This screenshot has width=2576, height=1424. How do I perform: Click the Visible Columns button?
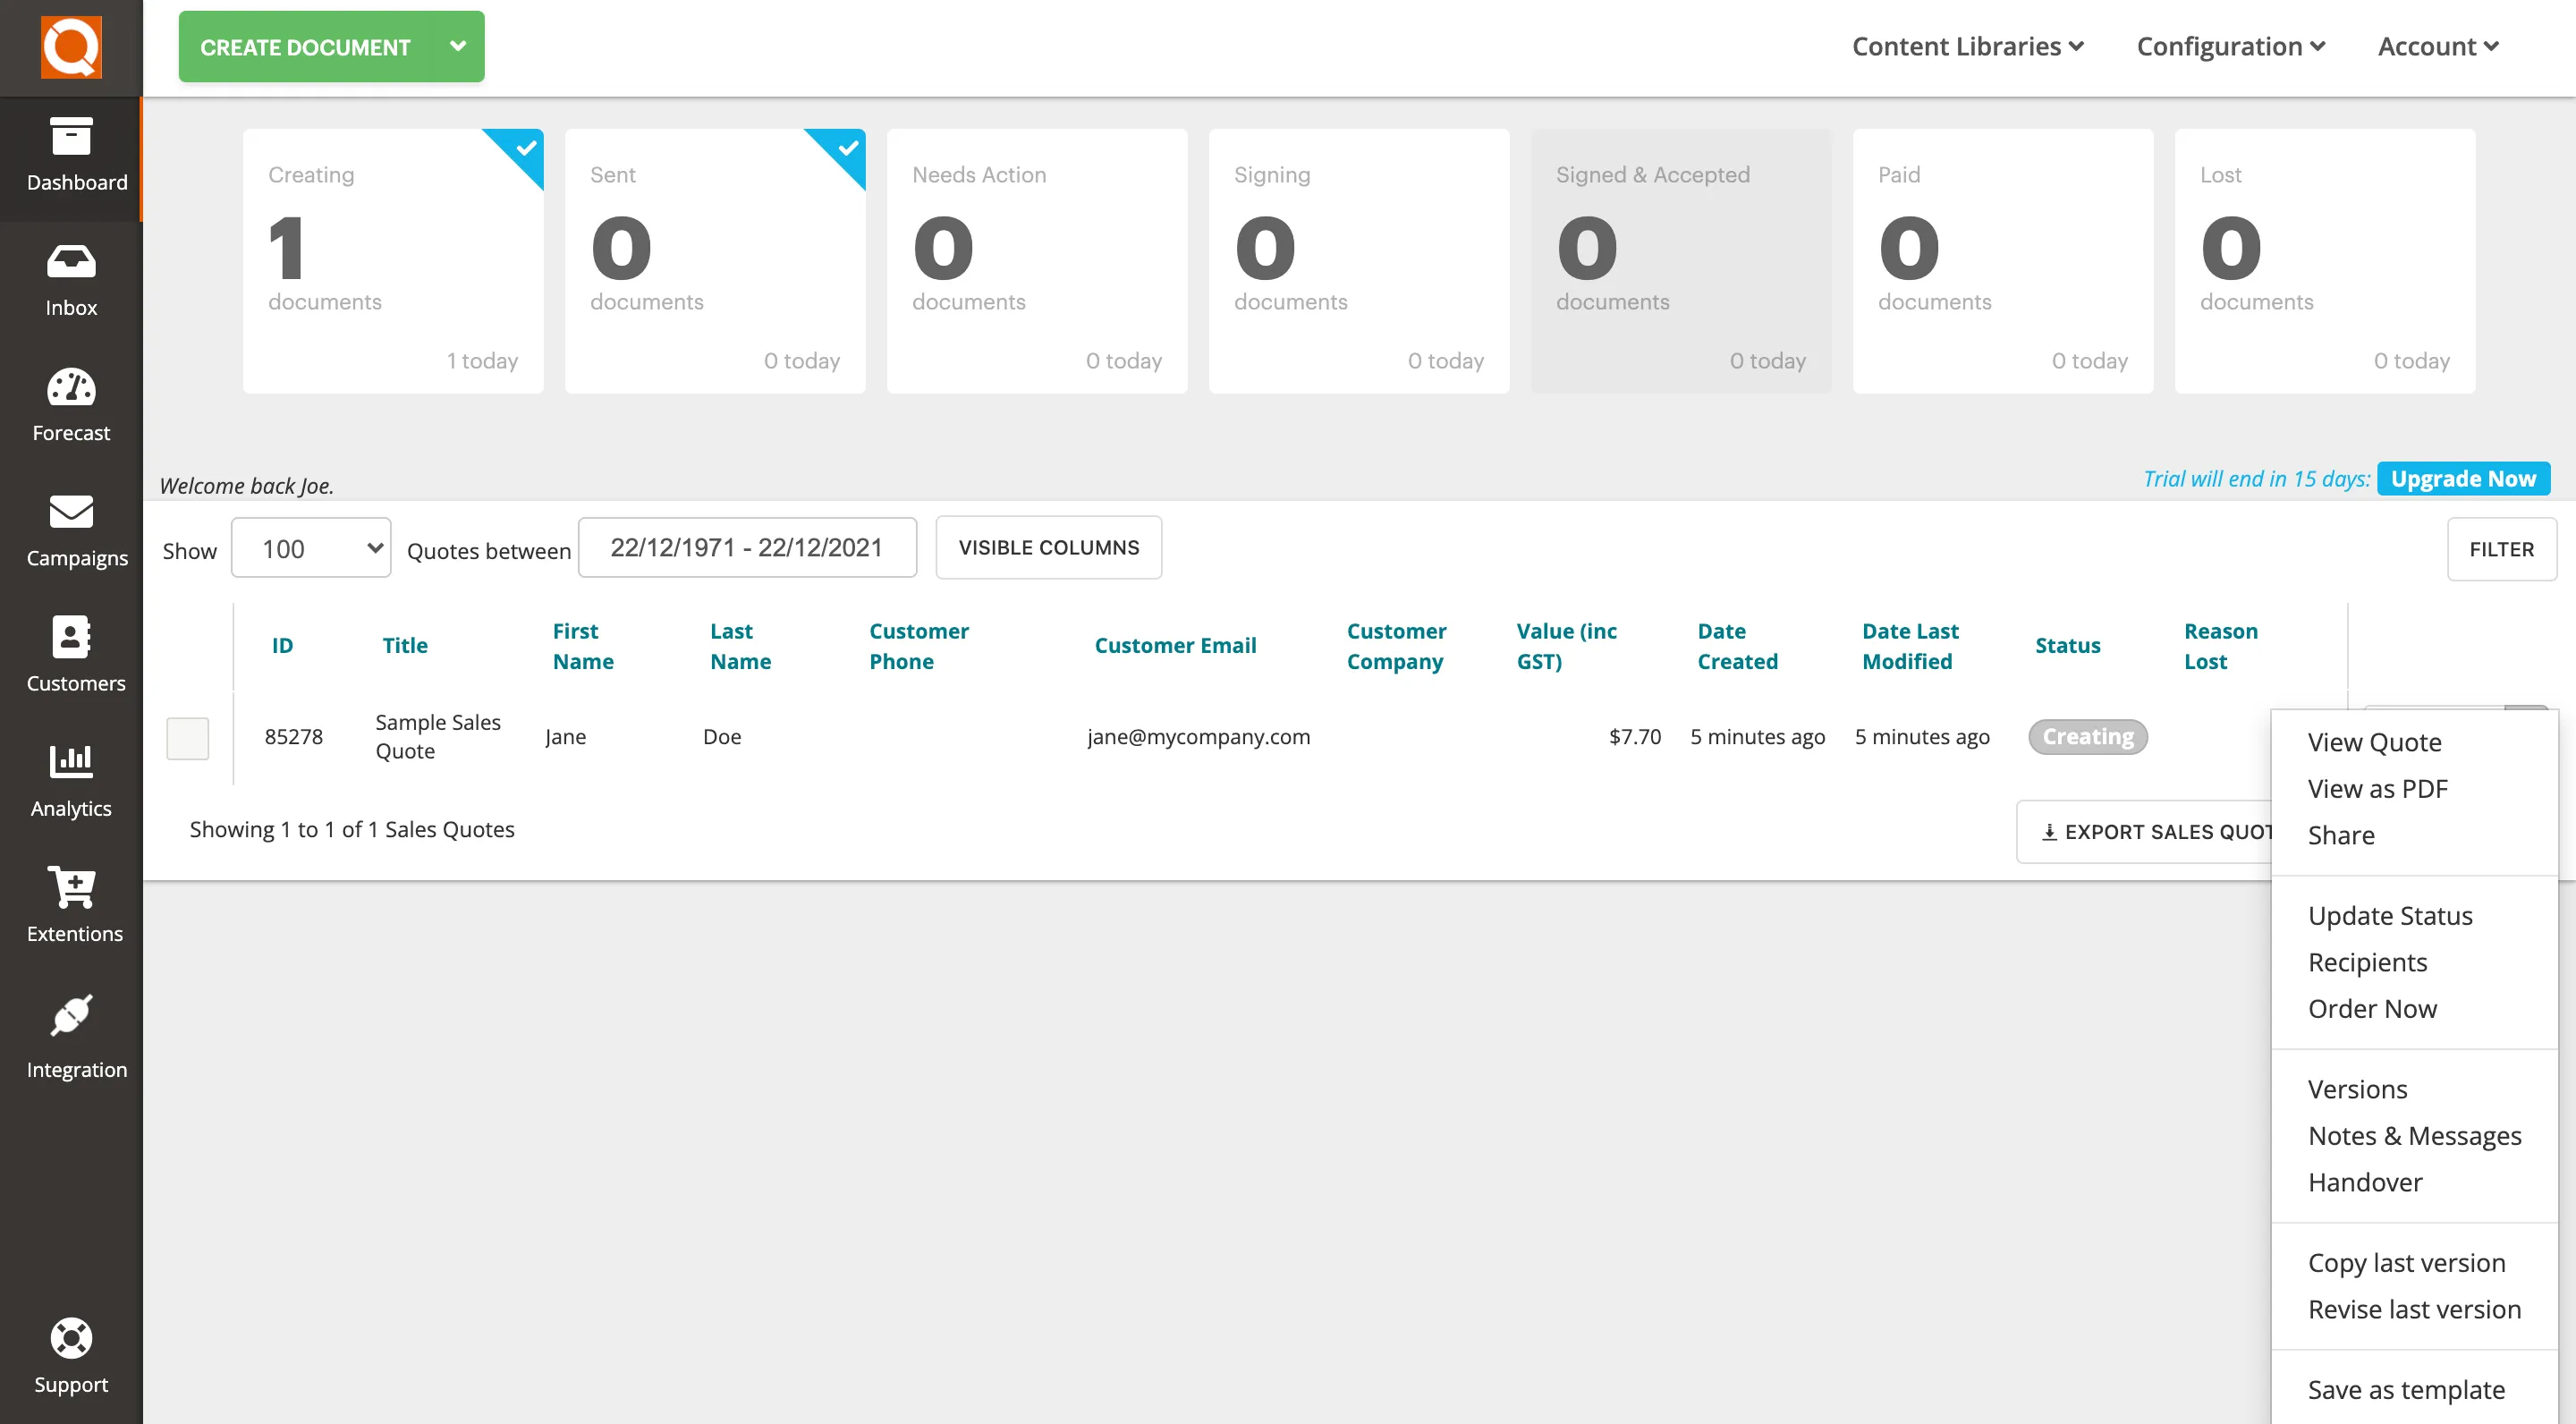1048,548
